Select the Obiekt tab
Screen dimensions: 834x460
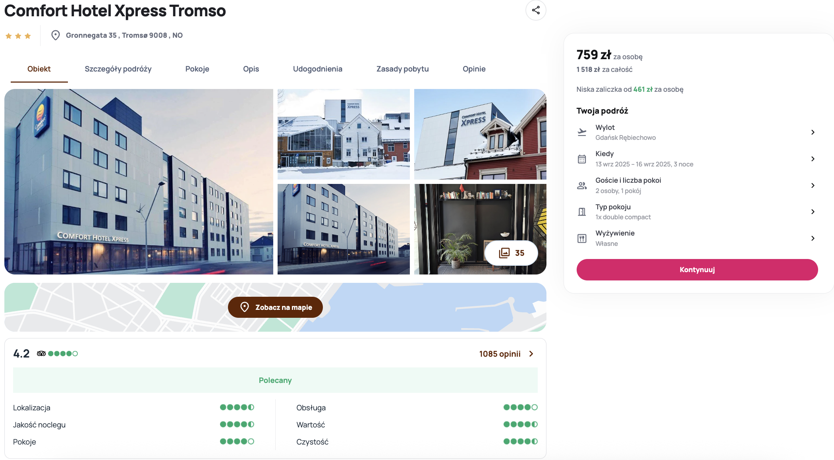[x=39, y=69]
